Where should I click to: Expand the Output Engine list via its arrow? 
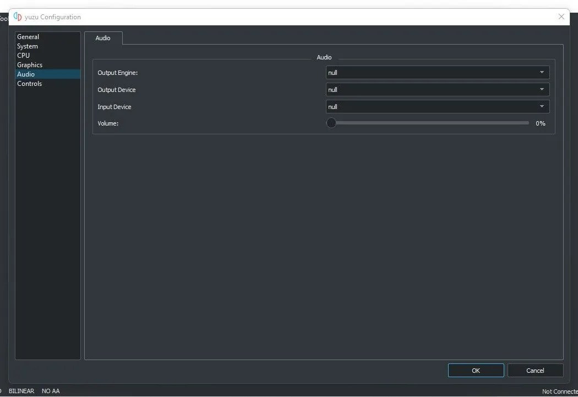coord(542,72)
